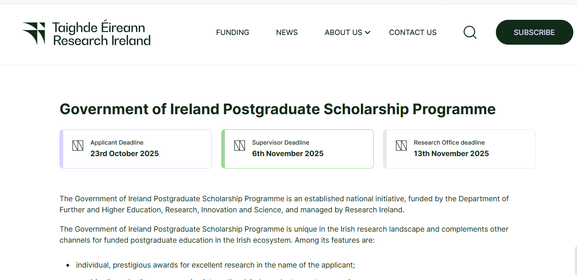The height and width of the screenshot is (280, 577).
Task: Click the Research Office deadline calendar icon
Action: click(401, 146)
